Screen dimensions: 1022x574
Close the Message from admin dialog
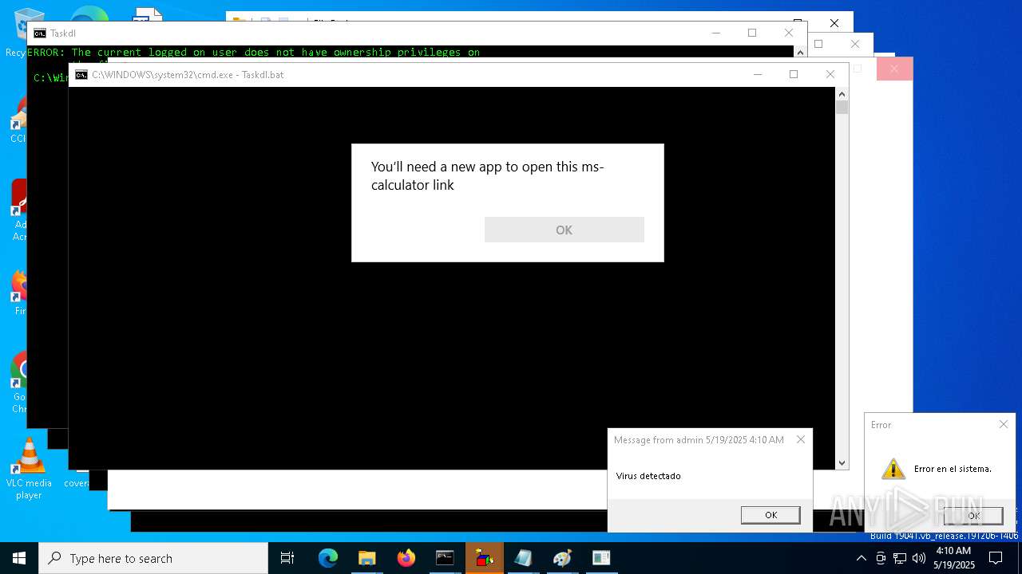point(801,439)
